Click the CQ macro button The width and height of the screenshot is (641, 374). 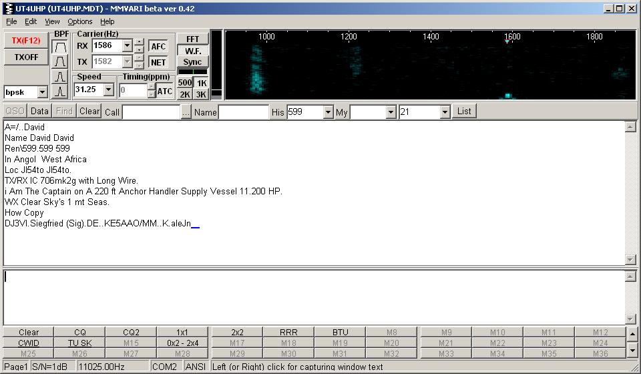[80, 332]
